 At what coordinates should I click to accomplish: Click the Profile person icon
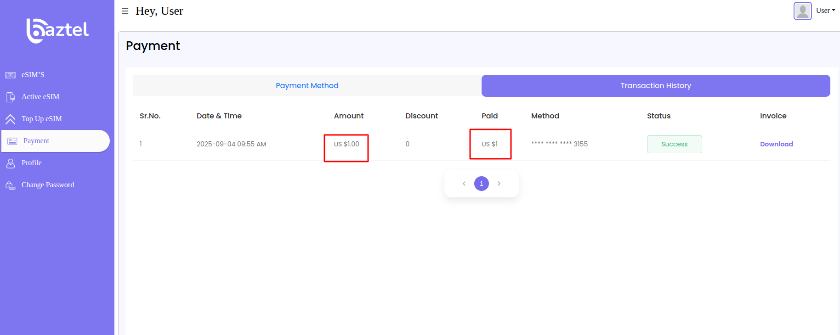[11, 163]
